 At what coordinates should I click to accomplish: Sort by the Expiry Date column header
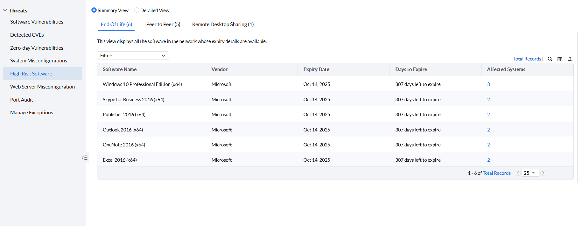(x=316, y=69)
